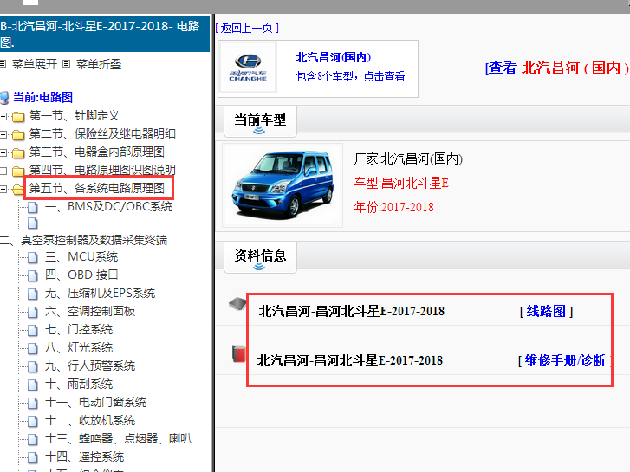
Task: Expand the 第三节、电器盒内部原理图 node
Action: coord(3,152)
